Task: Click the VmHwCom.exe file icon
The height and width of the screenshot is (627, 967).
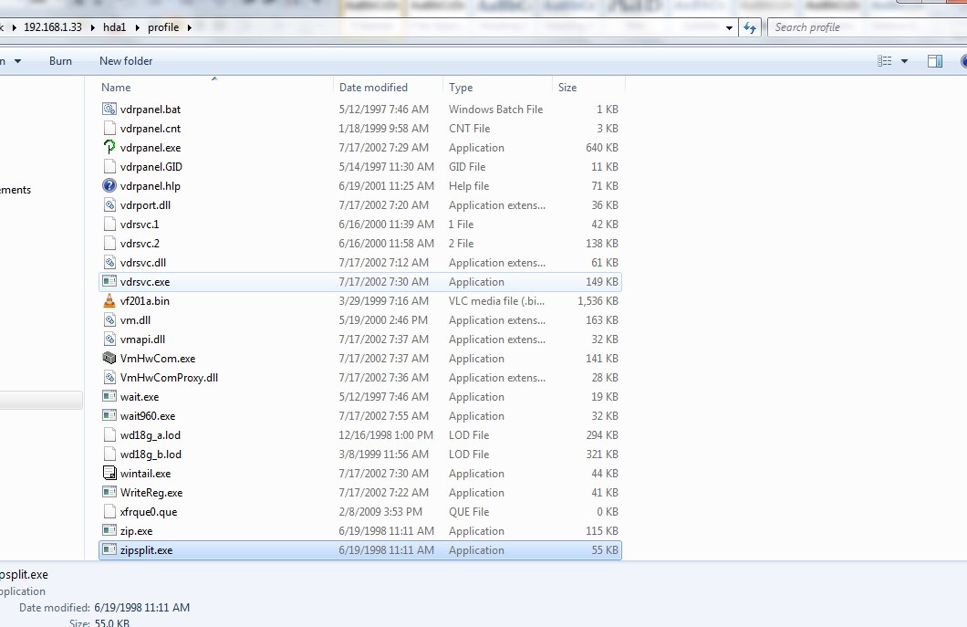Action: point(109,359)
